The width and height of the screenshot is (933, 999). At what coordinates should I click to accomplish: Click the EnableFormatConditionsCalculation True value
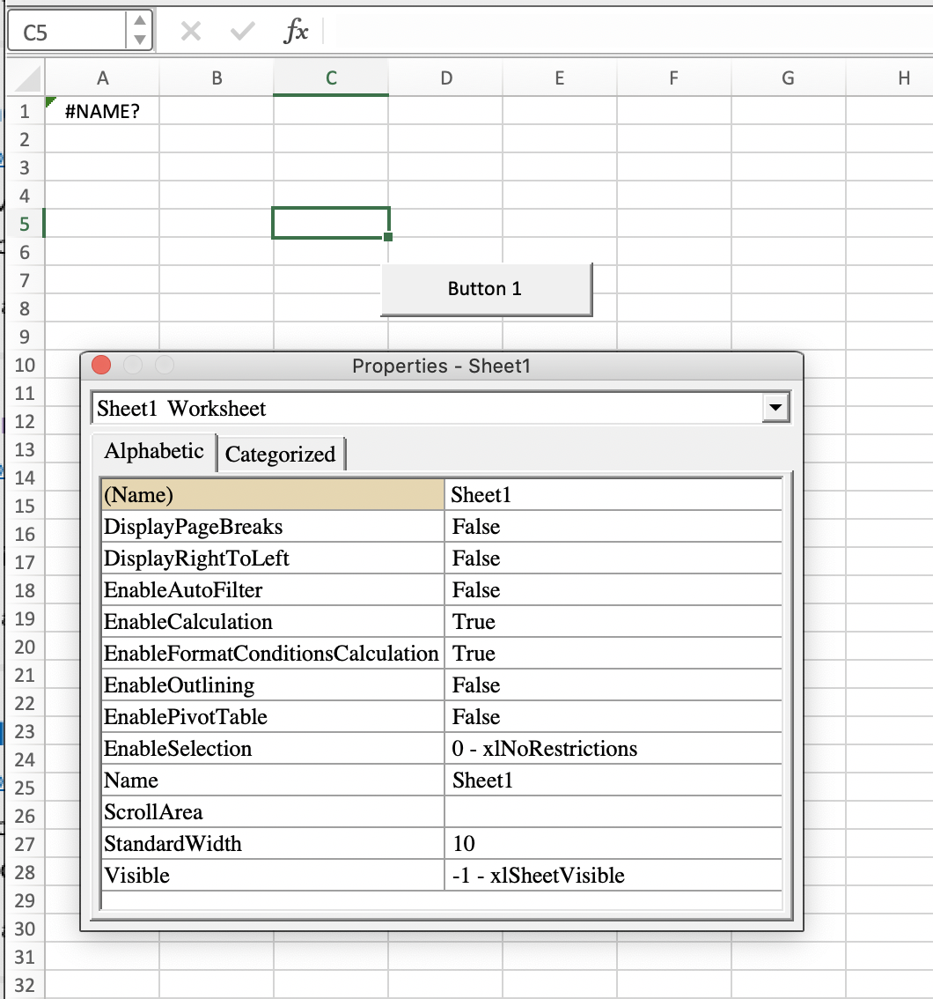click(613, 653)
